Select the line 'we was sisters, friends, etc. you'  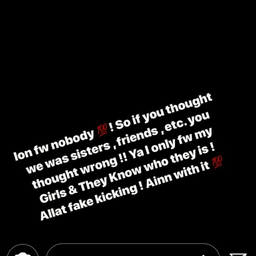[x=117, y=143]
